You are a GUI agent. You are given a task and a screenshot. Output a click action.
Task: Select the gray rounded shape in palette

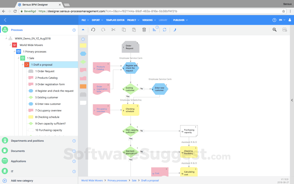click(x=83, y=94)
